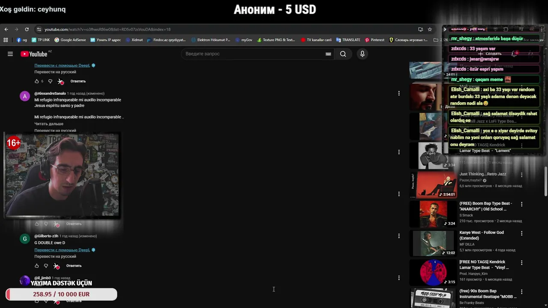
Task: Reply to the Gilberto-z3h comment
Action: (x=74, y=266)
